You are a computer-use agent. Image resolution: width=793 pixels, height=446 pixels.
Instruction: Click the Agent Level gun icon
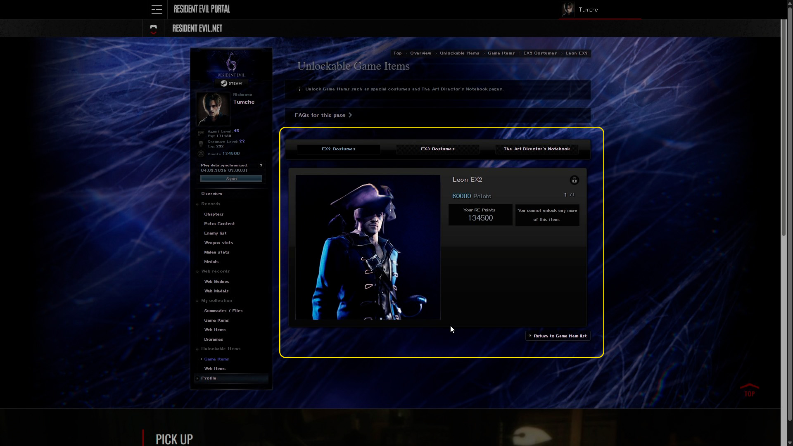(x=201, y=133)
